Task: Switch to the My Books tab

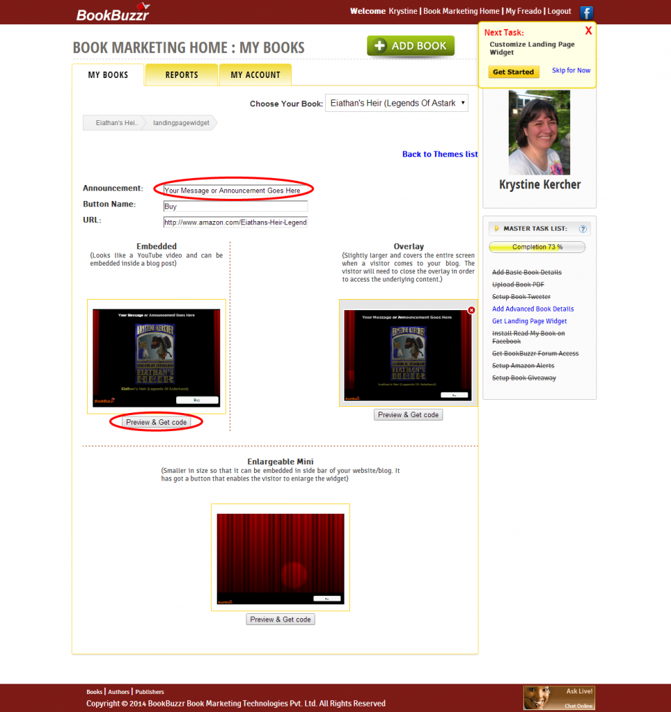Action: tap(108, 75)
